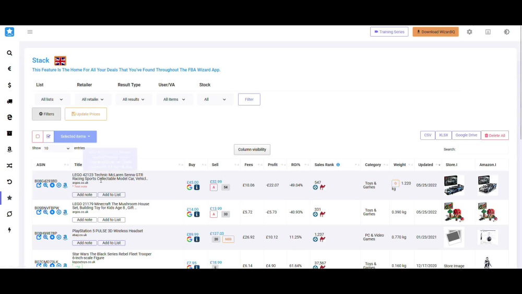
Task: Toggle the hamburger menu icon
Action: pyautogui.click(x=30, y=32)
